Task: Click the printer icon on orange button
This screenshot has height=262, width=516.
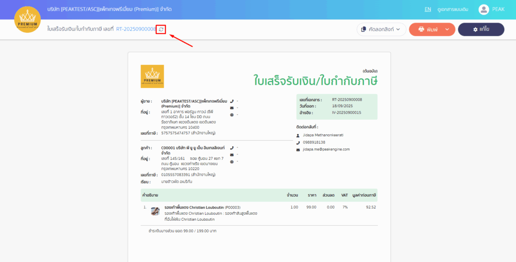Action: [420, 30]
